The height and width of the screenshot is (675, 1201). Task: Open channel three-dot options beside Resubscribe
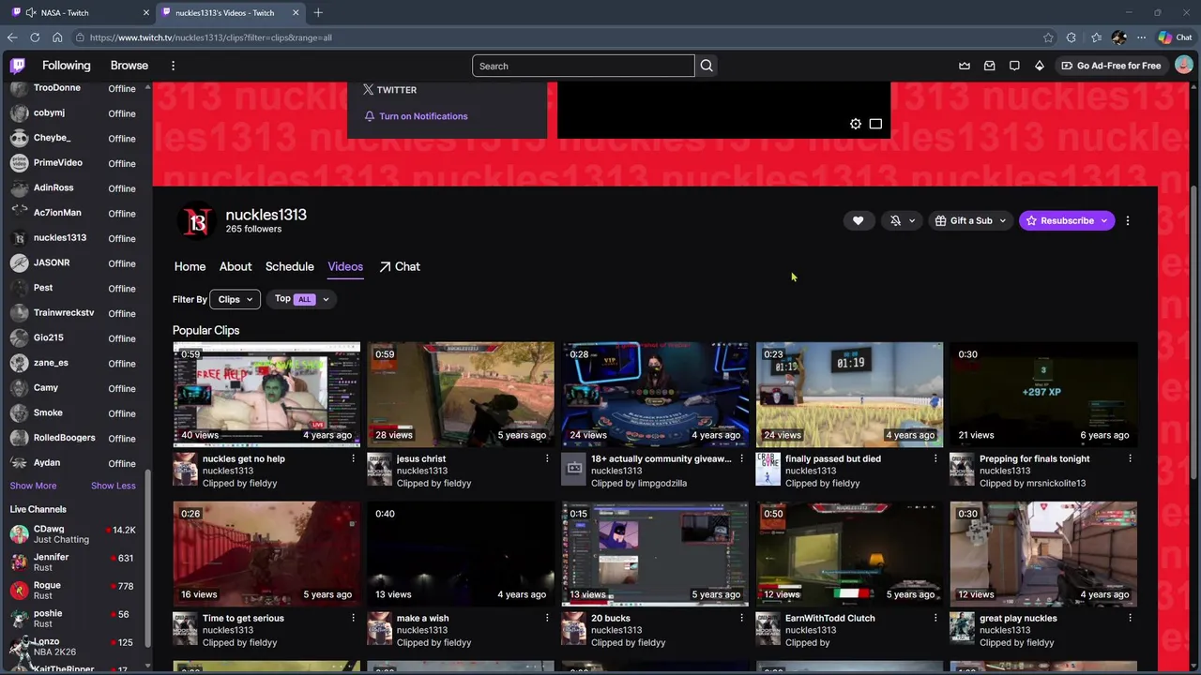pyautogui.click(x=1128, y=220)
